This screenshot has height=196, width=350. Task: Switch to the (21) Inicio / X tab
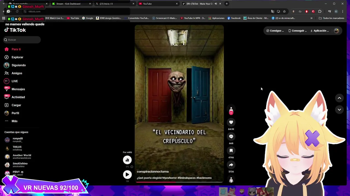pos(114,4)
